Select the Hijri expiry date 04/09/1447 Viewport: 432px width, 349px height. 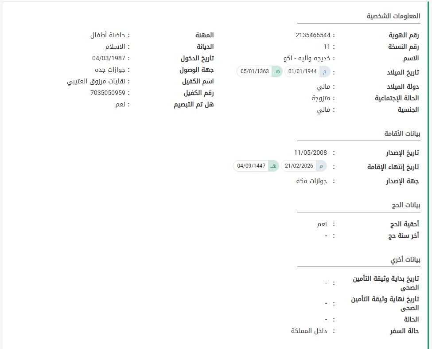point(251,166)
